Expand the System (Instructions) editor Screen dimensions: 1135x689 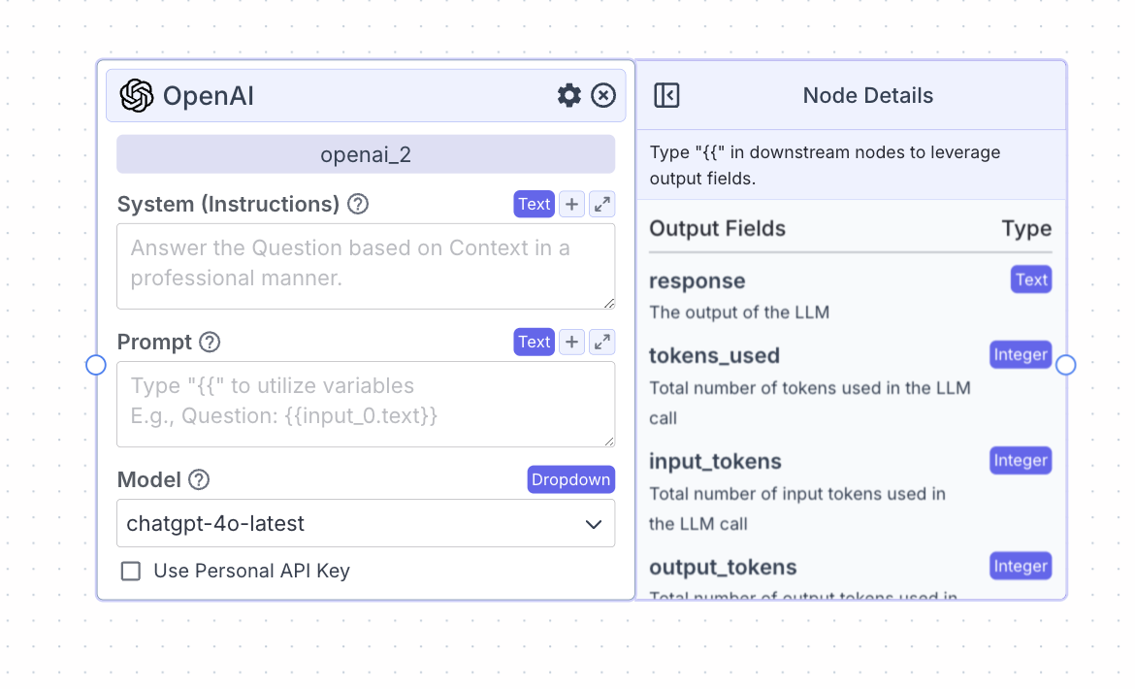click(602, 204)
